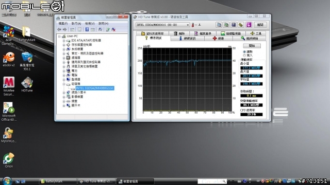The image size is (330, 185).
Task: Click the Start (開始) benchmark button
Action: [252, 46]
